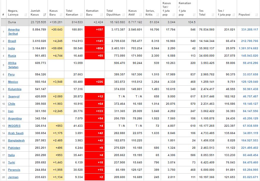Click Jerman's population 83.823.671
Viewport: 260px width, 181px height.
pyautogui.click(x=250, y=177)
